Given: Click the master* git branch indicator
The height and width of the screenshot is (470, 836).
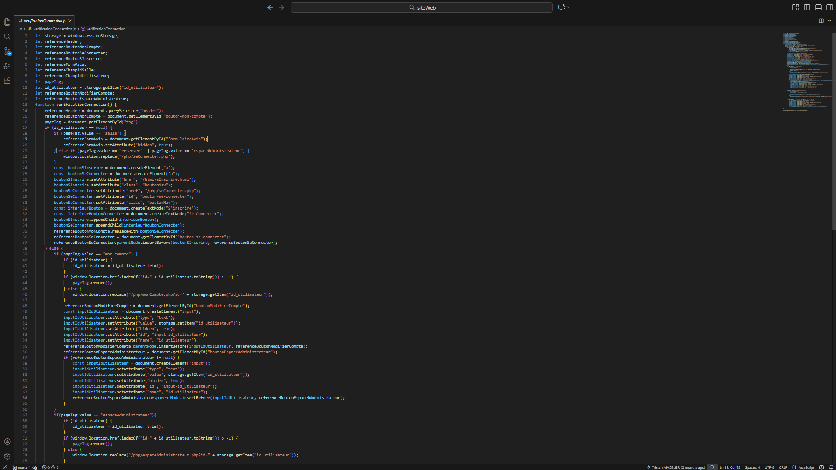Looking at the screenshot, I should tap(22, 467).
